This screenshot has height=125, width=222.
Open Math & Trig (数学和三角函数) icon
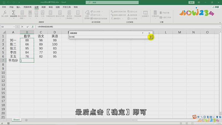(x=69, y=12)
